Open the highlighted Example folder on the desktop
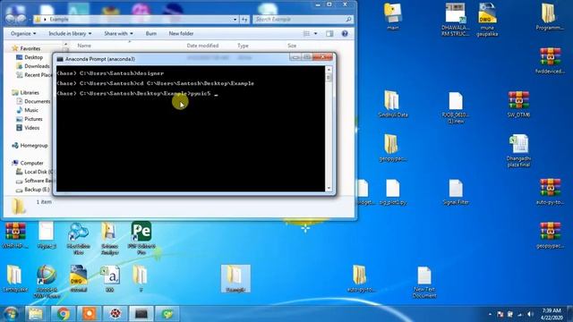The image size is (573, 322). click(x=235, y=278)
